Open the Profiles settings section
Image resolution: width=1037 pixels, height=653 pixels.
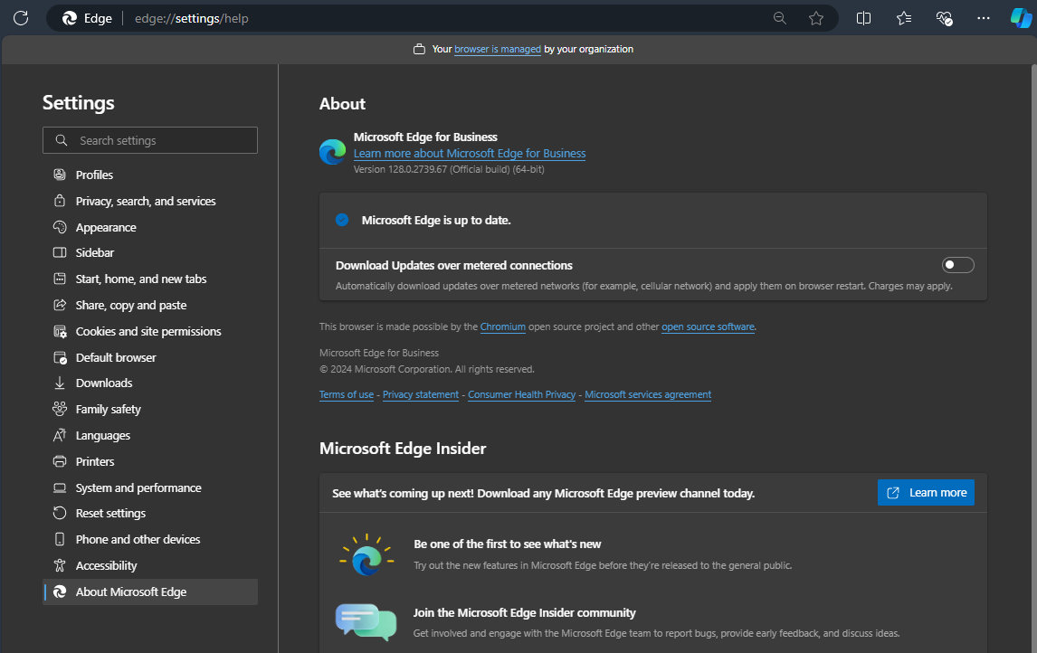(x=94, y=175)
